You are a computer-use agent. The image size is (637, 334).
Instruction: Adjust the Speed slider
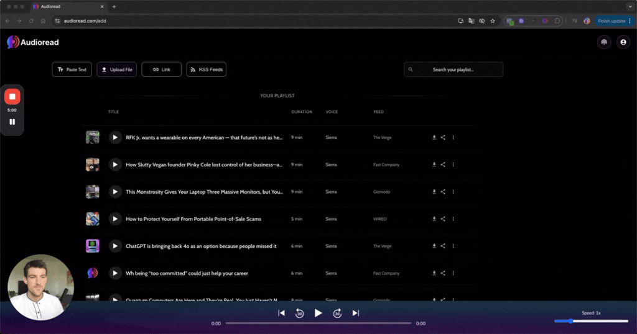click(x=591, y=321)
